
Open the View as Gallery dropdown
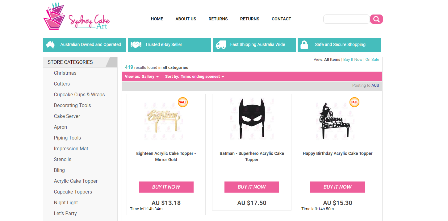[150, 77]
